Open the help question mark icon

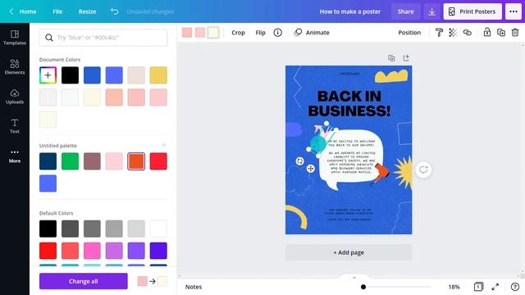click(515, 287)
